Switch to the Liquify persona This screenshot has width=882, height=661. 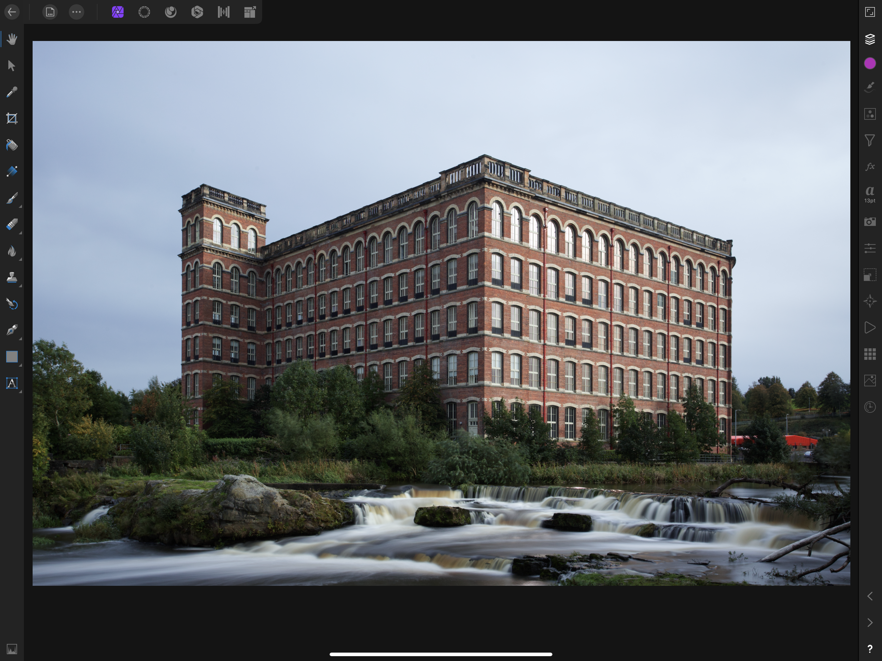coord(171,12)
